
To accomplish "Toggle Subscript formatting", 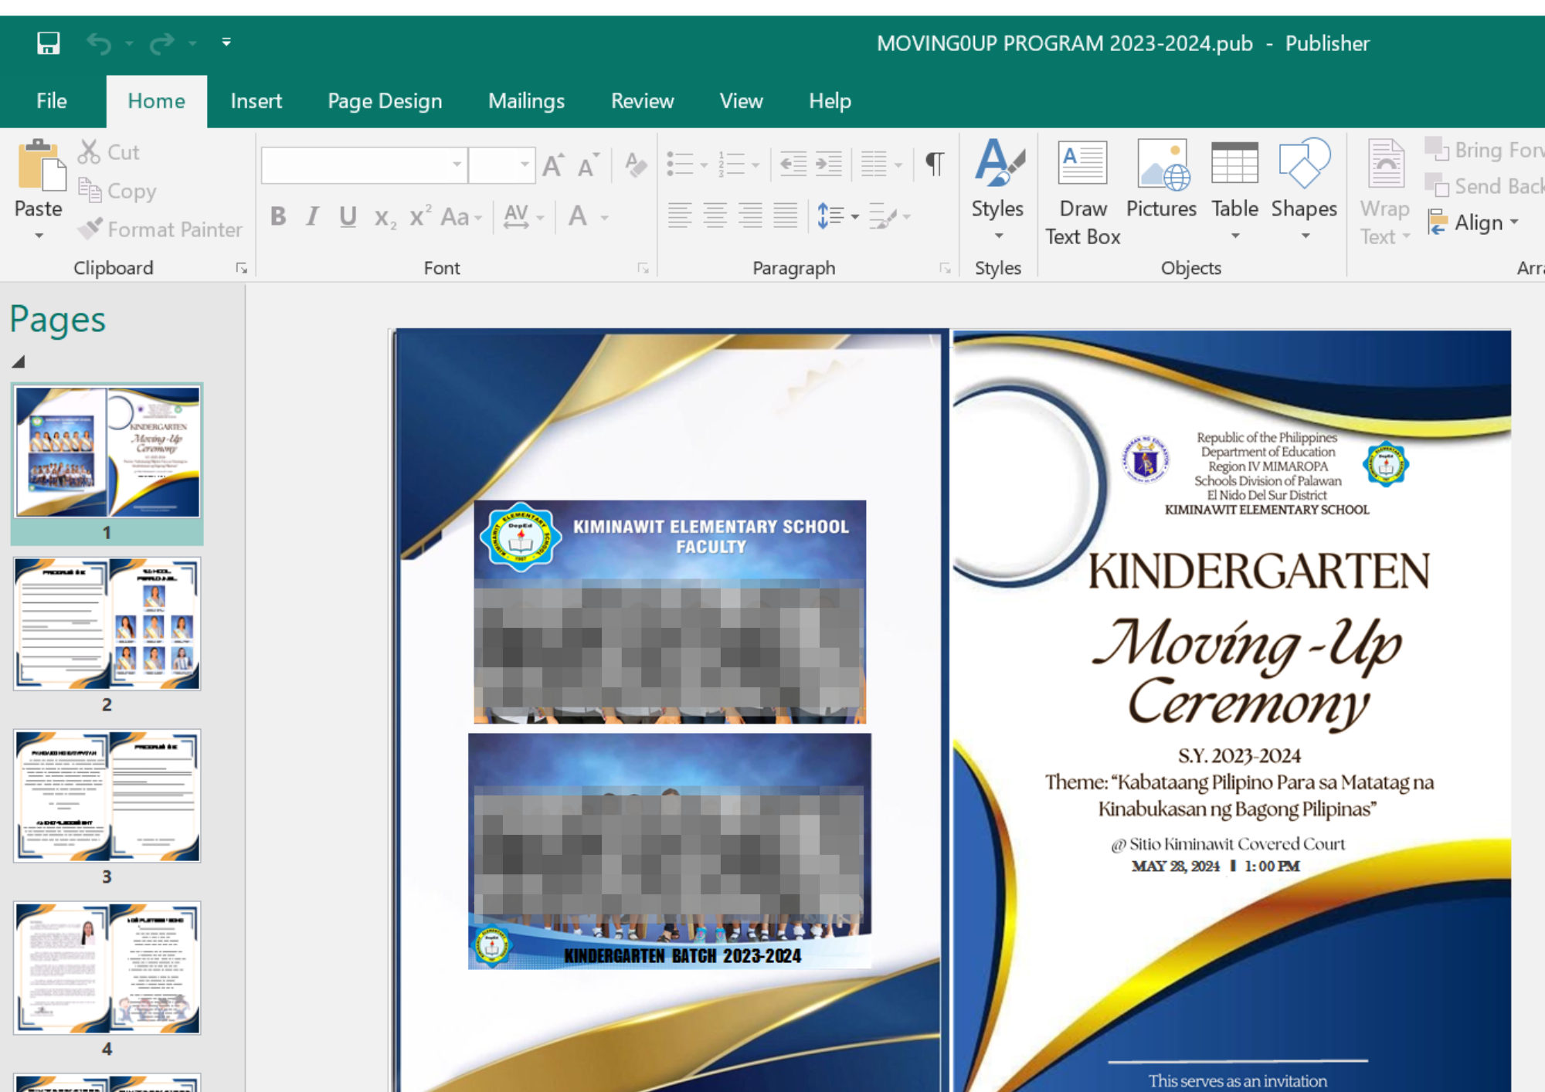I will click(x=385, y=218).
